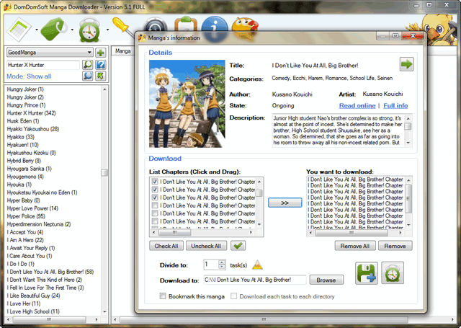Image resolution: width=461 pixels, height=328 pixels.
Task: Open the Full info link
Action: (x=395, y=105)
